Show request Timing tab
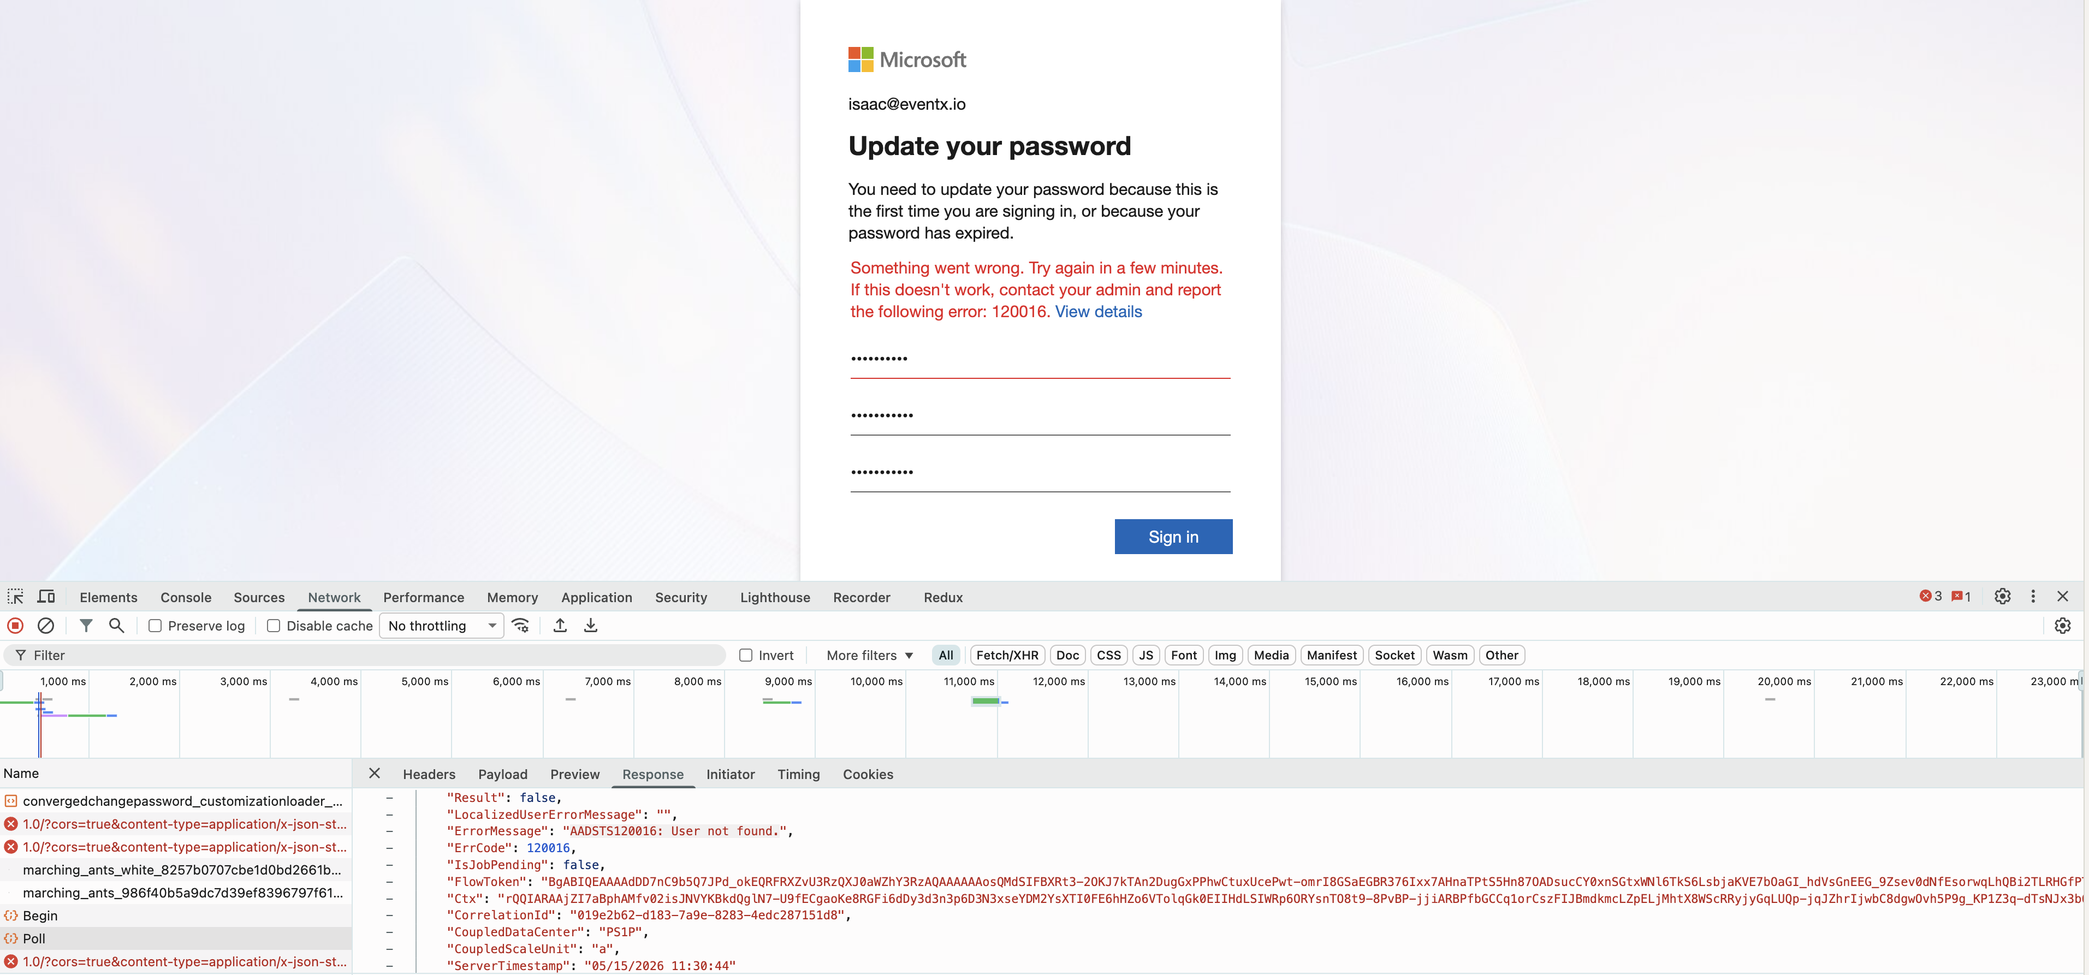This screenshot has height=975, width=2089. [798, 774]
